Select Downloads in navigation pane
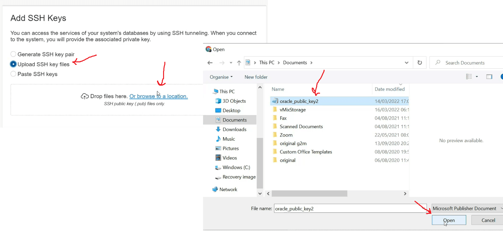Screen dimensions: 503x232 point(234,129)
